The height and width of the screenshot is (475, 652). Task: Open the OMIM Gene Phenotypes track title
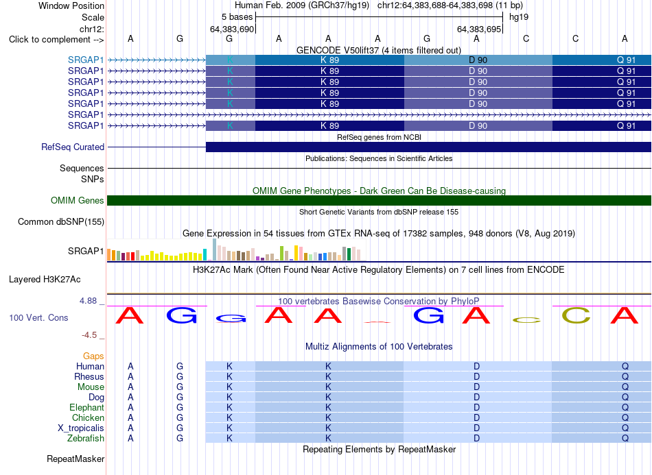pyautogui.click(x=379, y=191)
